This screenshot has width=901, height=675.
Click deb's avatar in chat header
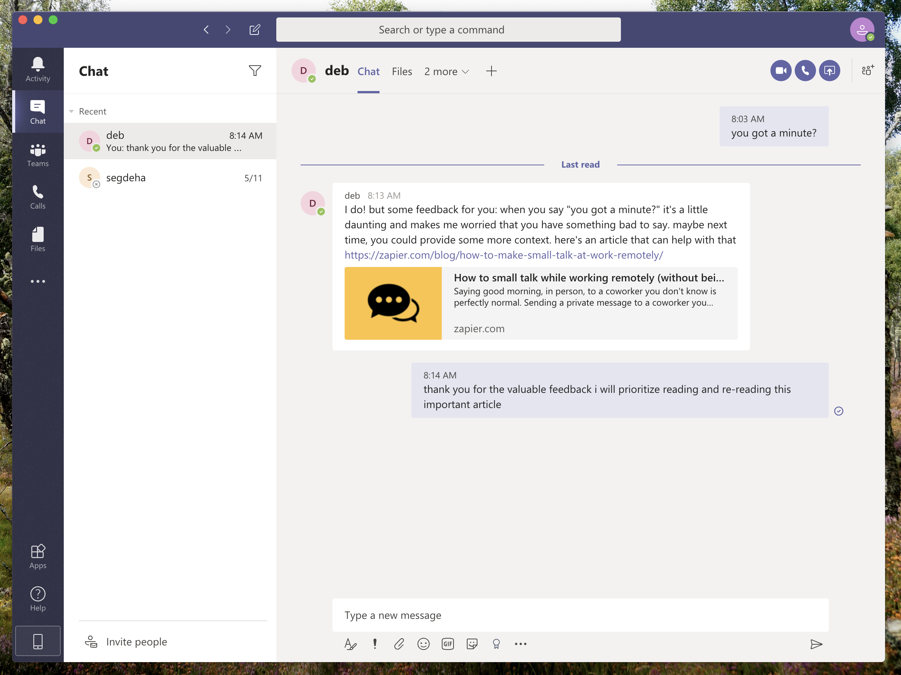click(304, 71)
